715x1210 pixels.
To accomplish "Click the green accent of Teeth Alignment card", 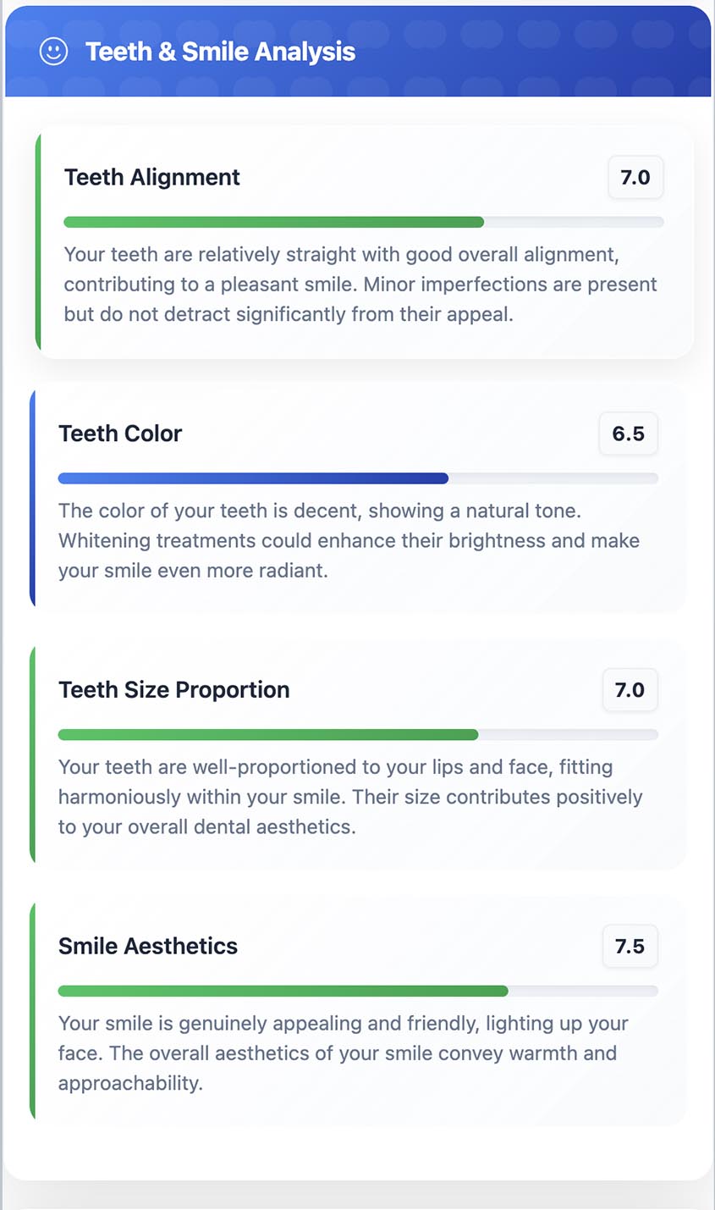I will pos(38,242).
